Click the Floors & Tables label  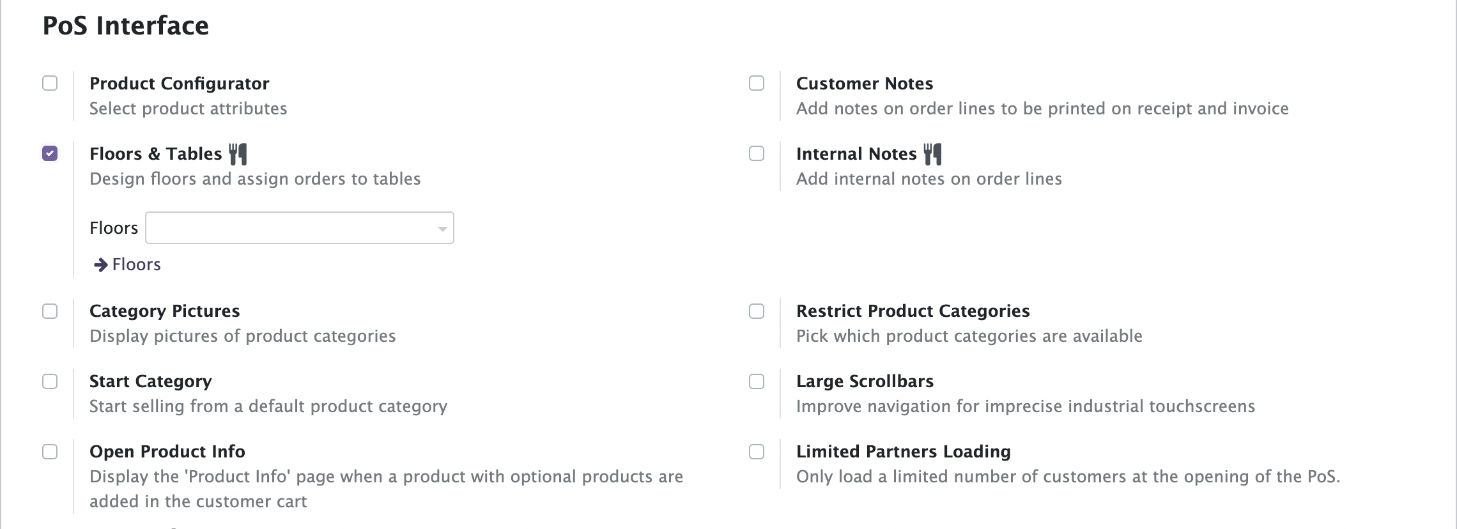155,154
